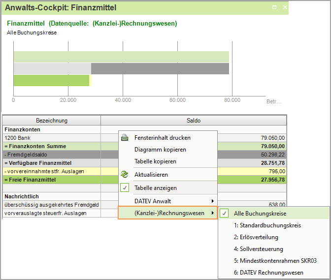Click the green refresh icon beside Aktualisieren
This screenshot has height=280, width=331.
pyautogui.click(x=125, y=175)
